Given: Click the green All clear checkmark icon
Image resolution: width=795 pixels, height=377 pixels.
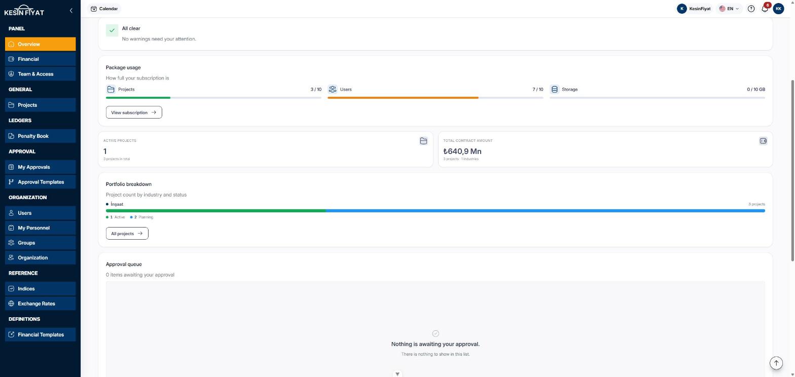Looking at the screenshot, I should (x=112, y=30).
